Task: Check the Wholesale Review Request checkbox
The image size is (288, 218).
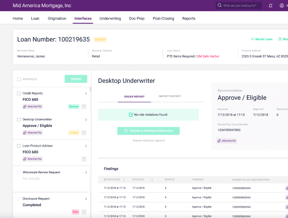Action: (19, 172)
